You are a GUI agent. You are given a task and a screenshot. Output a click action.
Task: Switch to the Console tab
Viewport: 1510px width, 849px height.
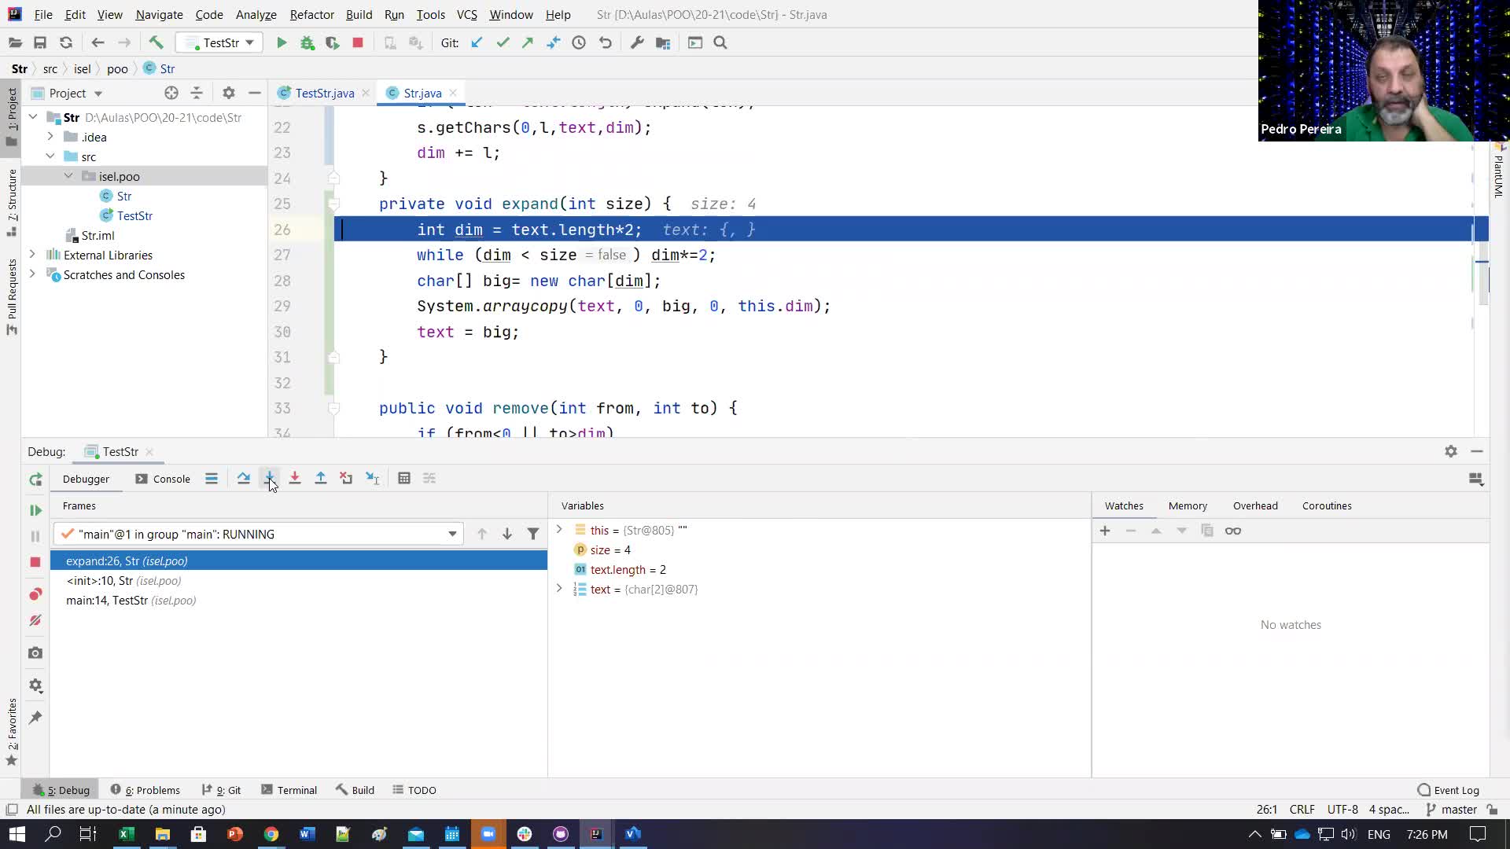163,479
